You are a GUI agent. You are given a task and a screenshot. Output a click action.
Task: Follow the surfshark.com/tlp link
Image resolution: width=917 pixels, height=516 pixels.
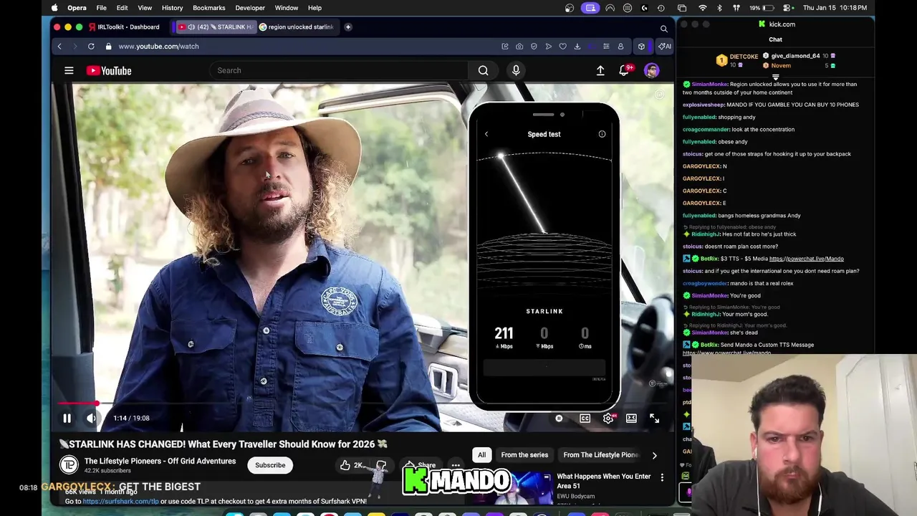point(120,501)
